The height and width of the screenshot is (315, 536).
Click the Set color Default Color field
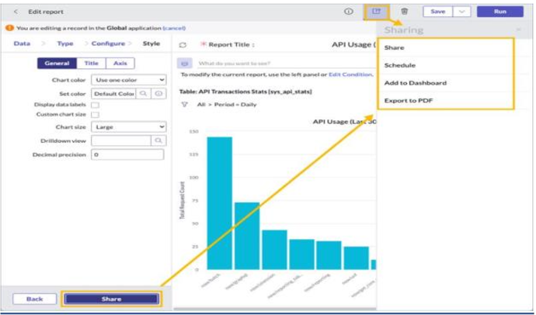click(x=113, y=94)
